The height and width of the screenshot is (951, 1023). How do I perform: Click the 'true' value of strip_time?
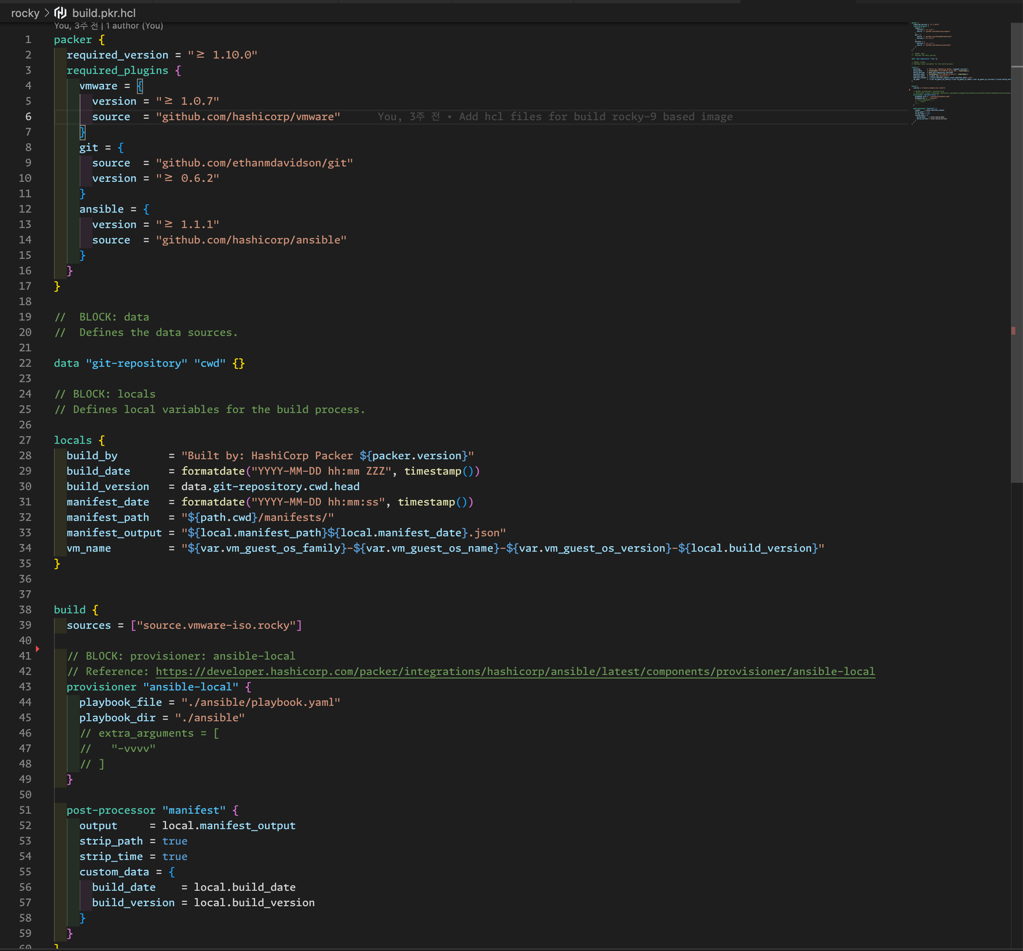pyautogui.click(x=175, y=857)
